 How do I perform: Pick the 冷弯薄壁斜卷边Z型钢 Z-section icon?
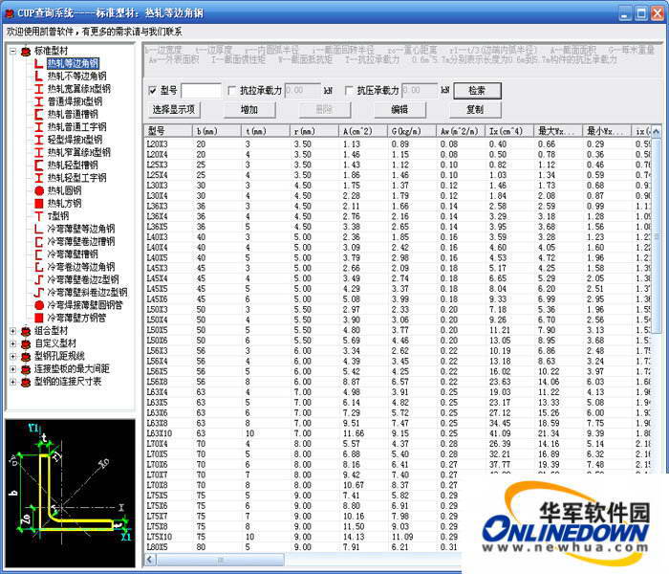tap(39, 293)
